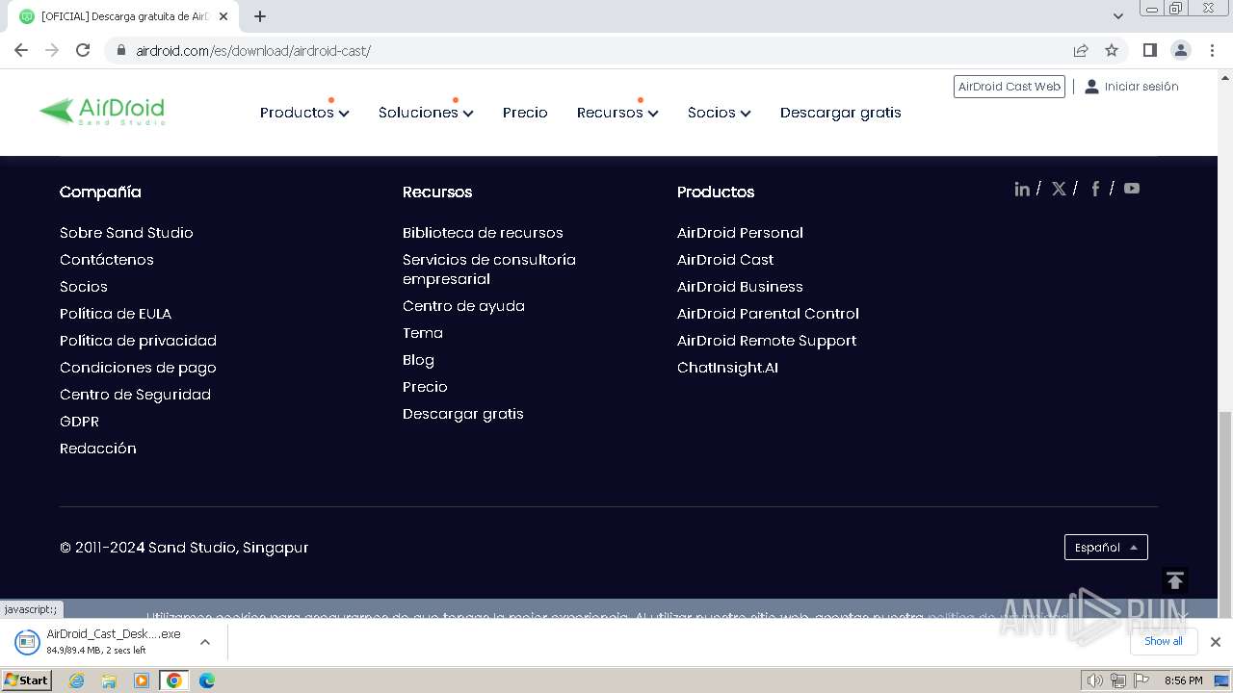Click the volume speaker tray icon
Image resolution: width=1233 pixels, height=693 pixels.
[1094, 680]
